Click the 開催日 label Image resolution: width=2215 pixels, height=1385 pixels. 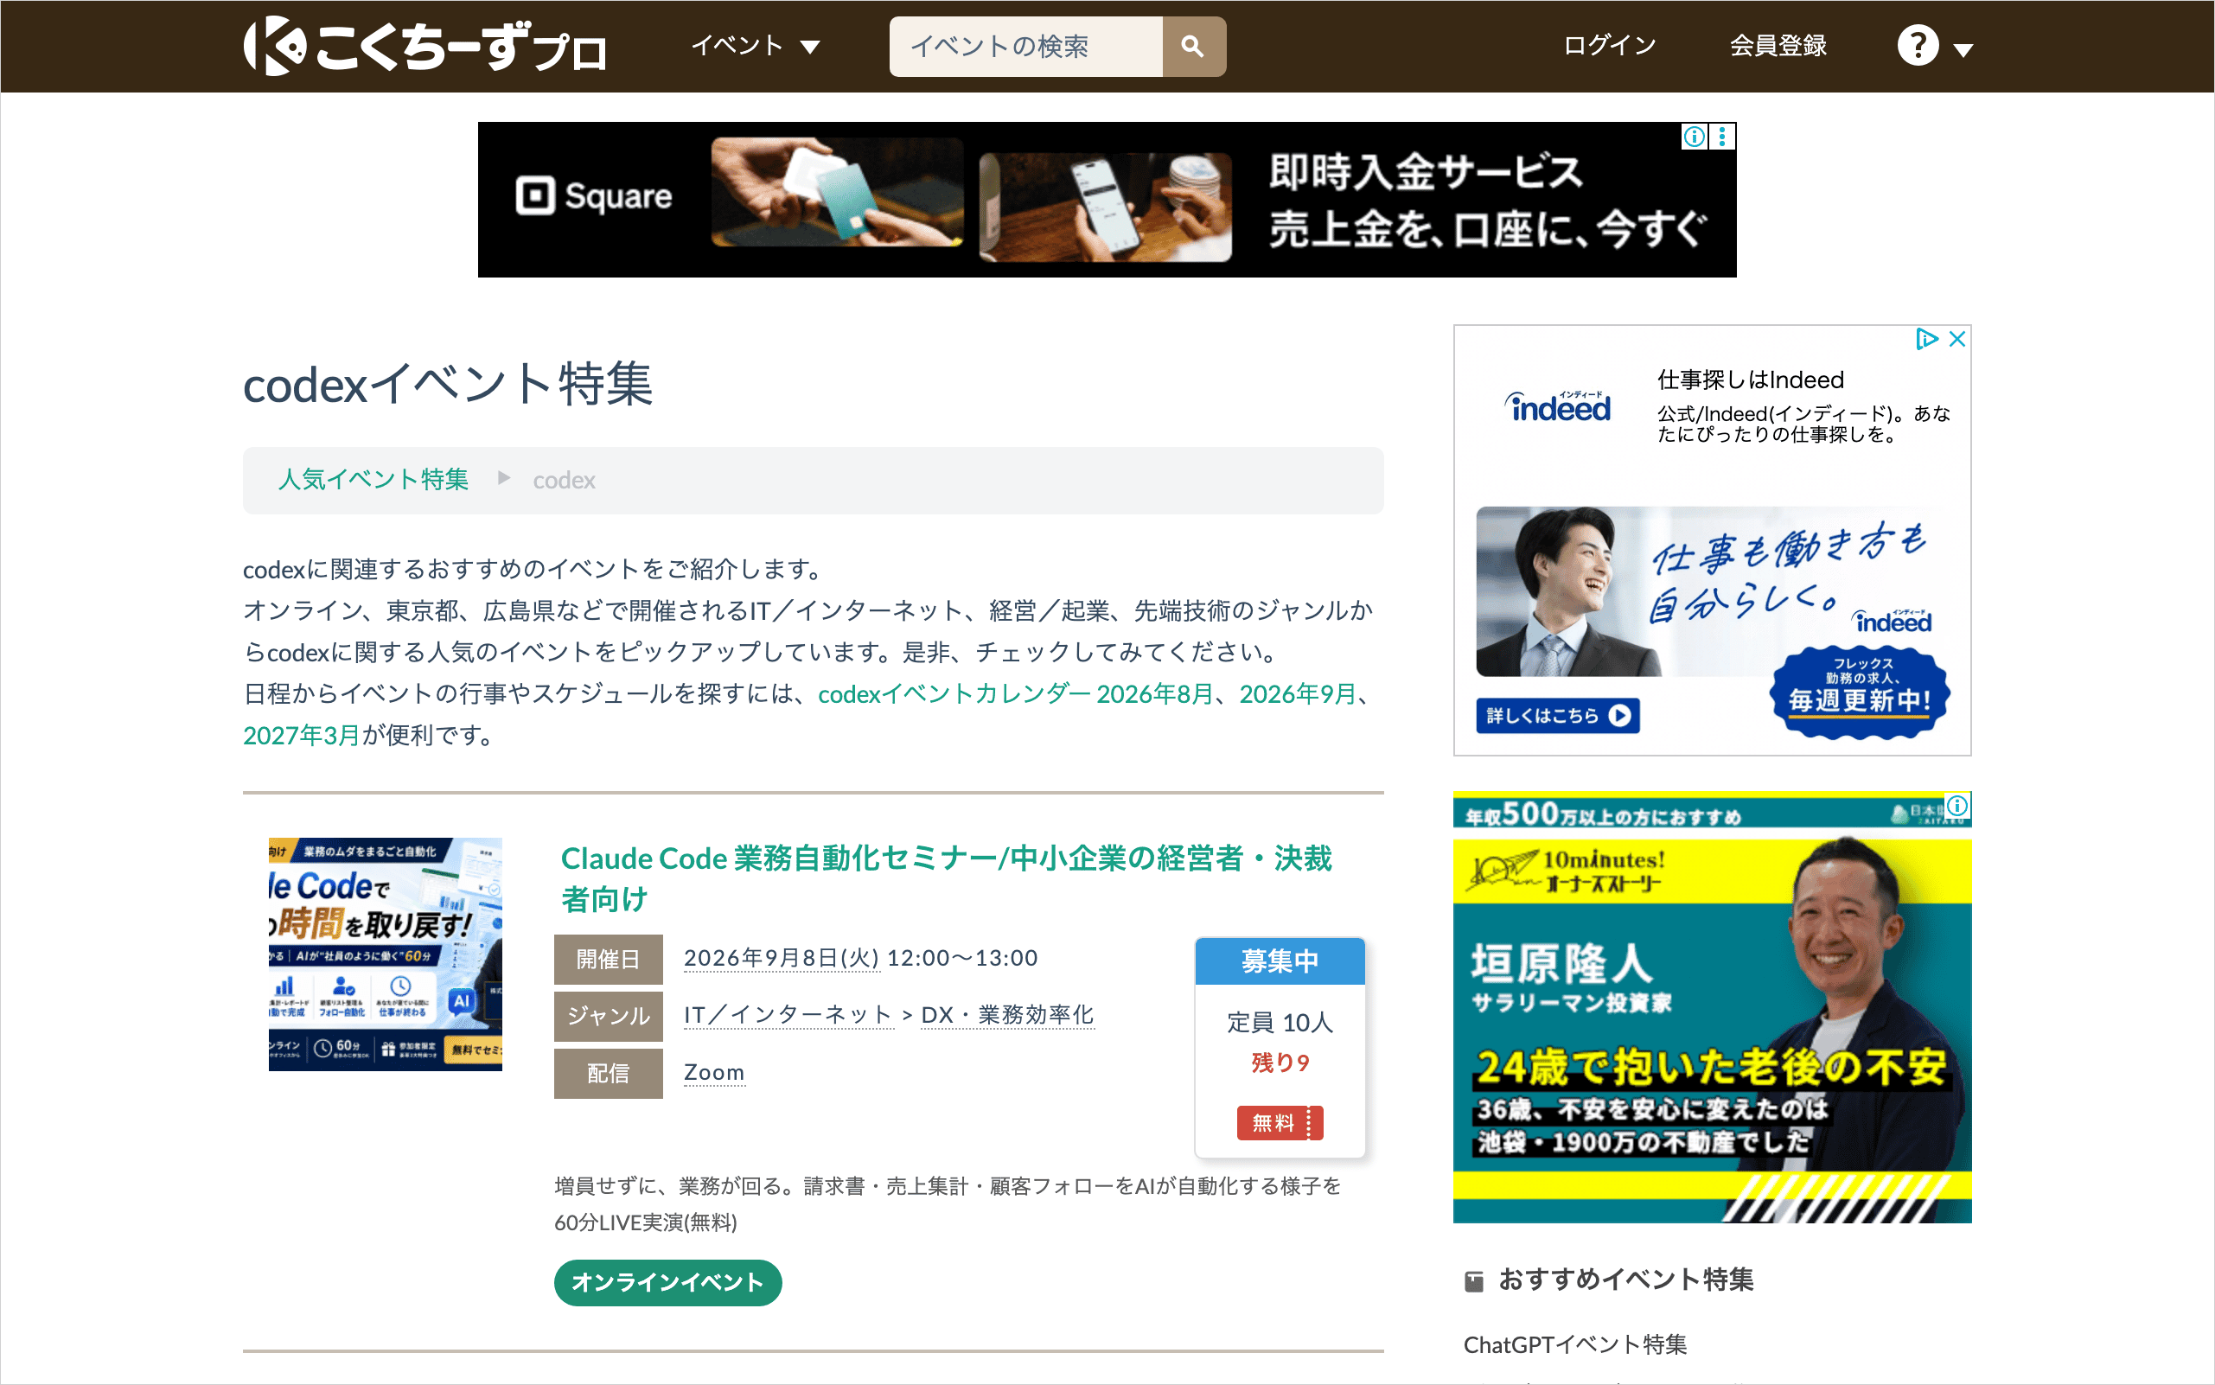coord(609,959)
